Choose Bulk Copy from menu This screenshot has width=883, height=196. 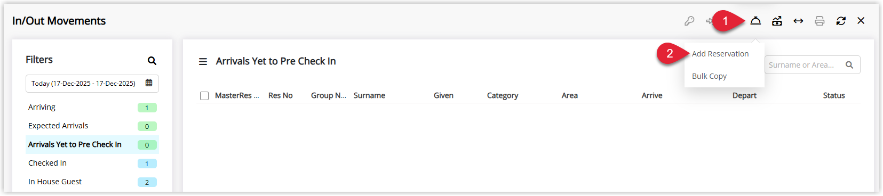coord(709,76)
